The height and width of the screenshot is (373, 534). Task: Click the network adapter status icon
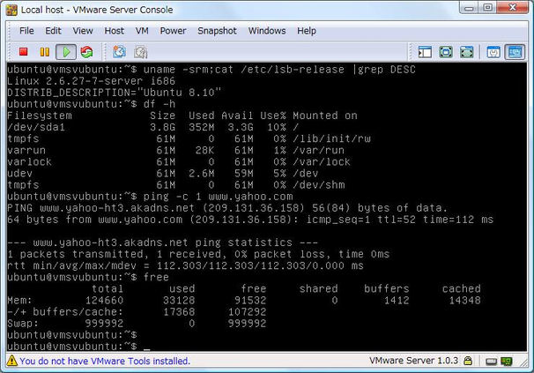pyautogui.click(x=507, y=362)
